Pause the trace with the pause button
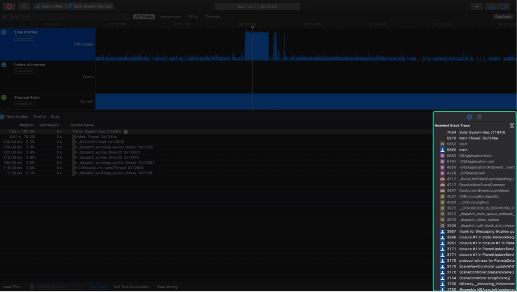Viewport: 517px width, 292px height. tap(24, 6)
